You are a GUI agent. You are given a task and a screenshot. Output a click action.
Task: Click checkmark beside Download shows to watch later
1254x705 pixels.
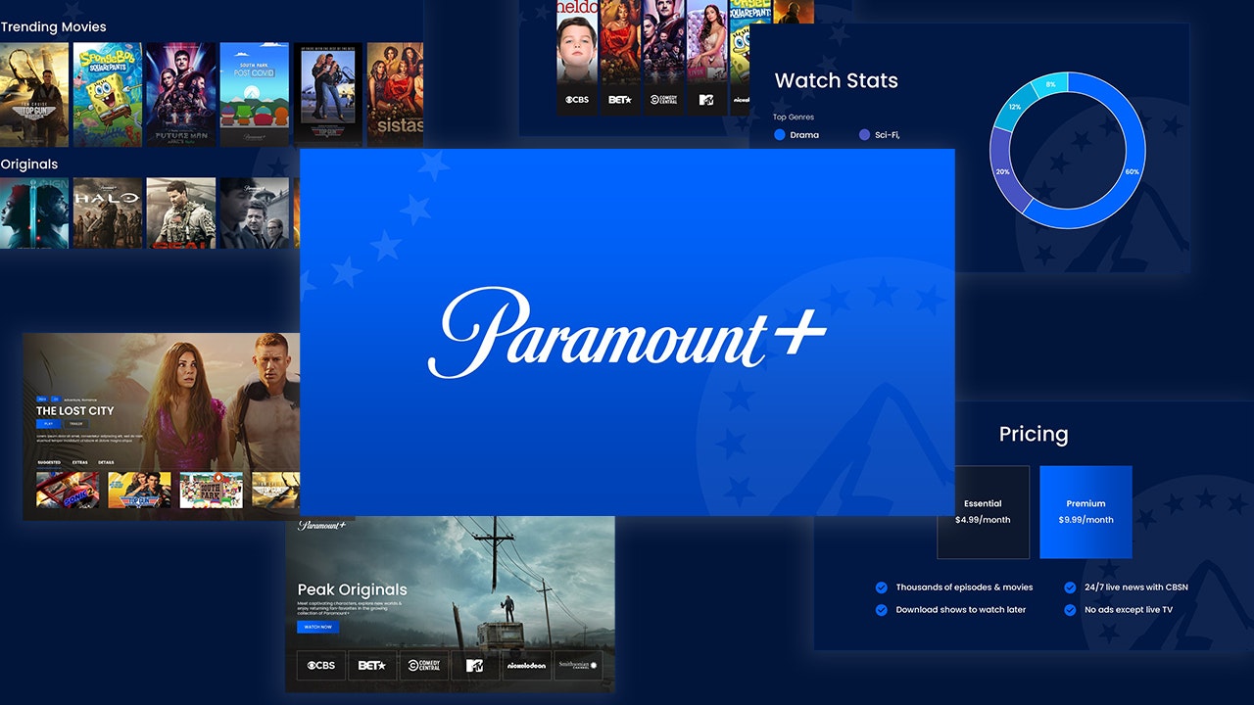881,610
